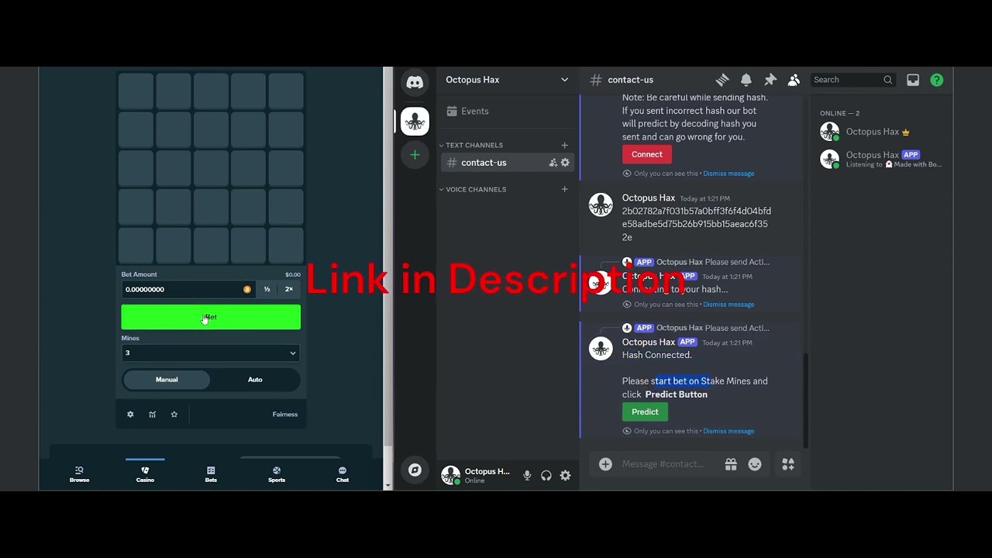Image resolution: width=992 pixels, height=558 pixels.
Task: Click Octopus Hax avatar beside hash message
Action: point(601,205)
